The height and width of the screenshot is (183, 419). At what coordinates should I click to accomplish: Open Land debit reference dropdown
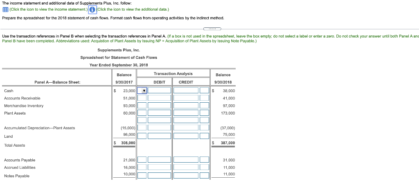[x=142, y=136]
